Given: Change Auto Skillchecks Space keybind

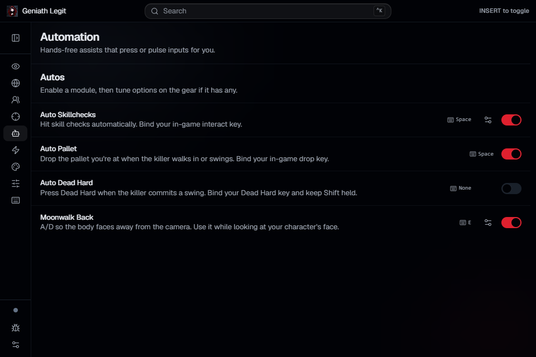Looking at the screenshot, I should click(459, 119).
